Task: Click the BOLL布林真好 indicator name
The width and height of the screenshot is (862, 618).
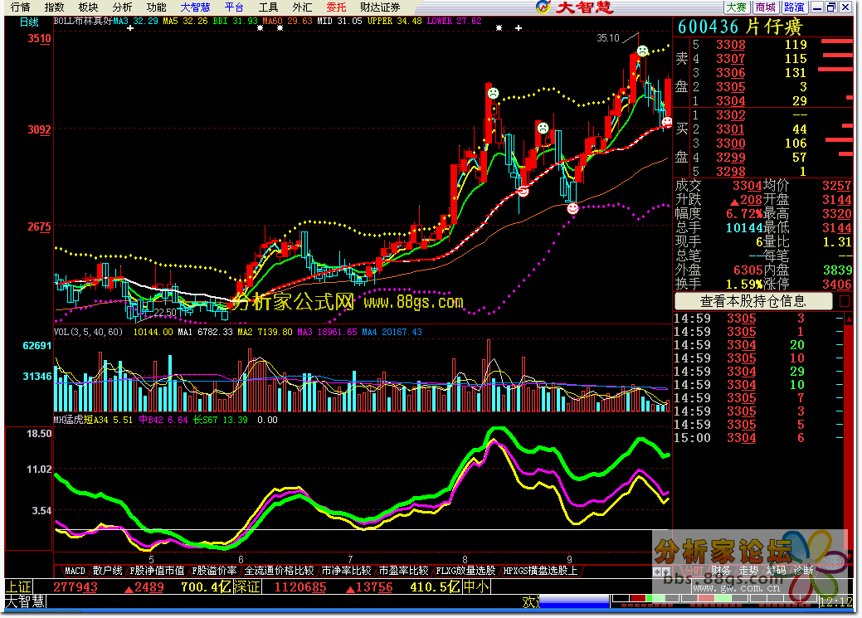Action: [83, 21]
